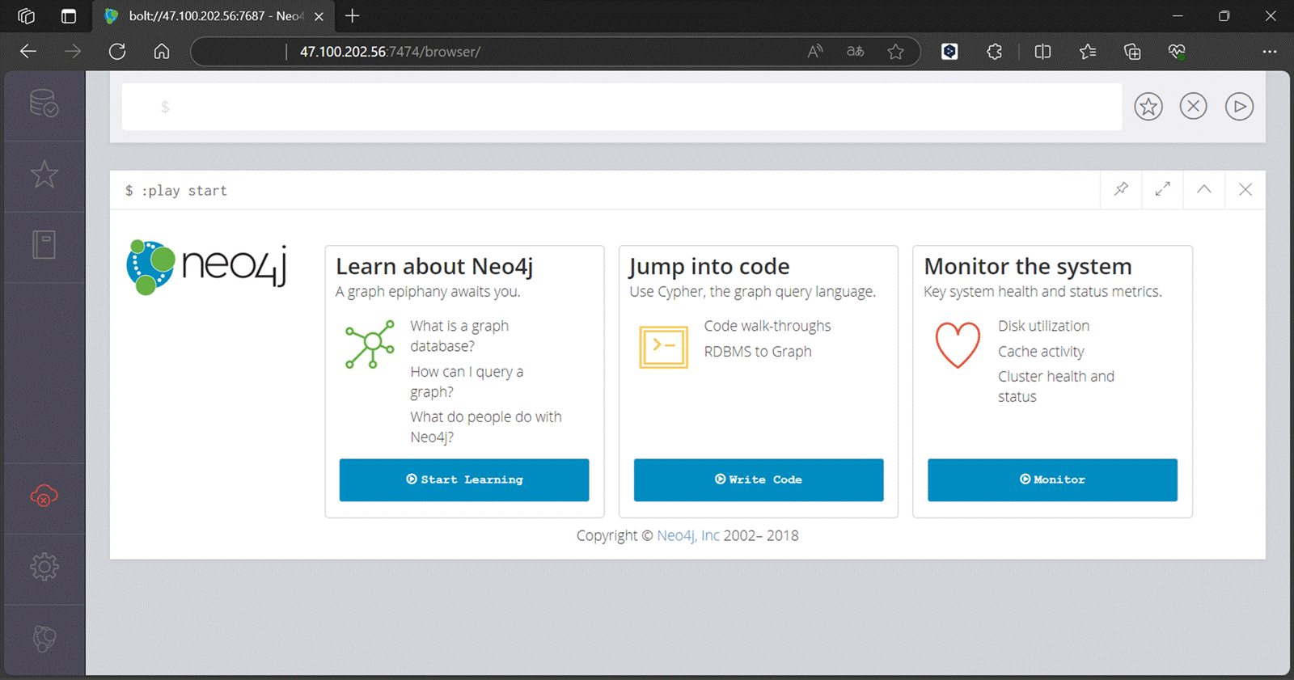Image resolution: width=1294 pixels, height=680 pixels.
Task: Click the 'Learn about Neo4j' heading
Action: 434,267
